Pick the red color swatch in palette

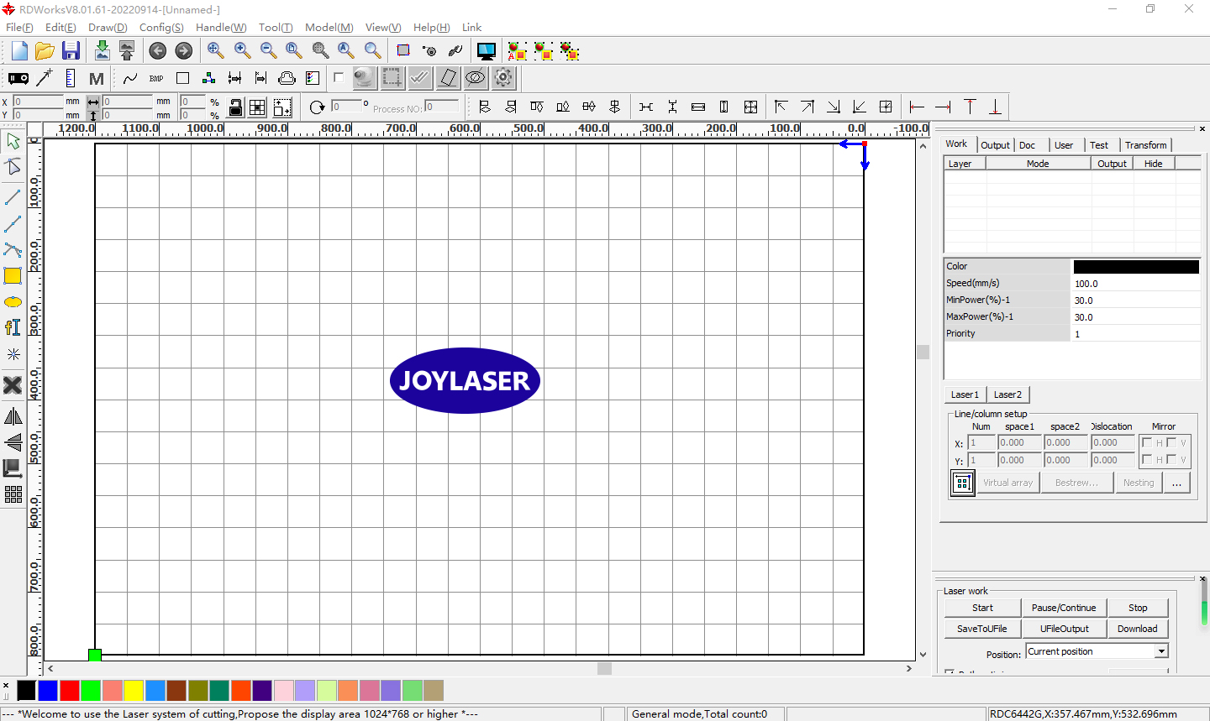pyautogui.click(x=70, y=691)
